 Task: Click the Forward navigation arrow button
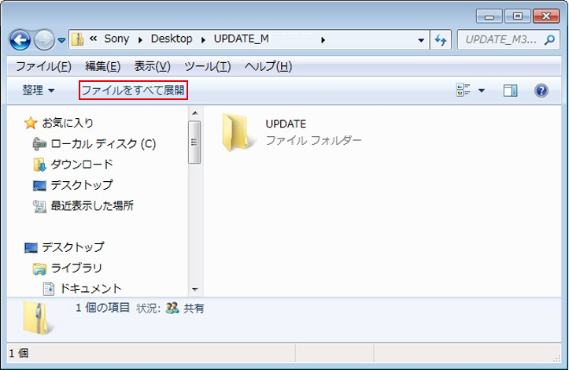point(43,39)
